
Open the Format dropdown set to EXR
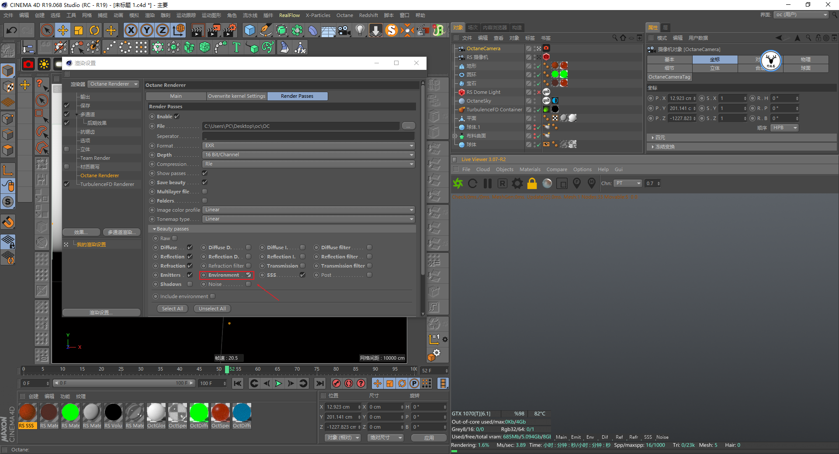click(x=309, y=146)
